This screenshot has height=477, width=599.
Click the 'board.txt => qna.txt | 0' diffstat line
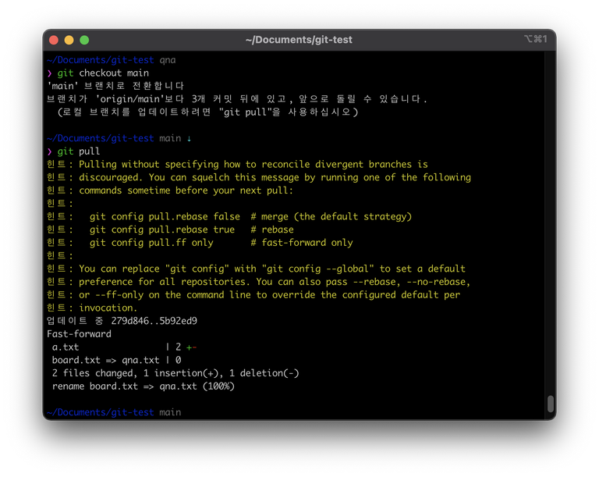click(x=116, y=361)
